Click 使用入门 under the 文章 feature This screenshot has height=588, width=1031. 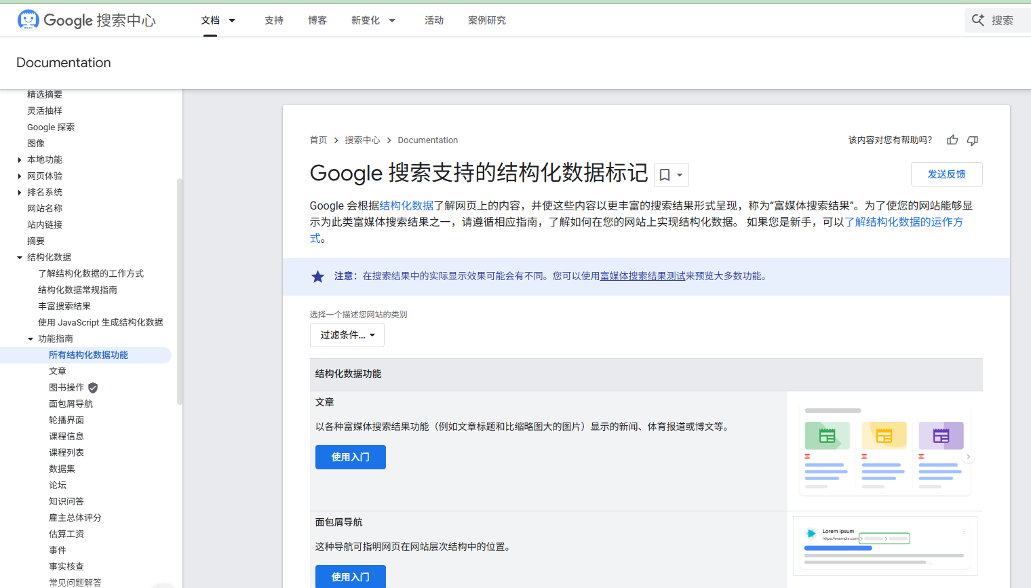click(x=350, y=456)
